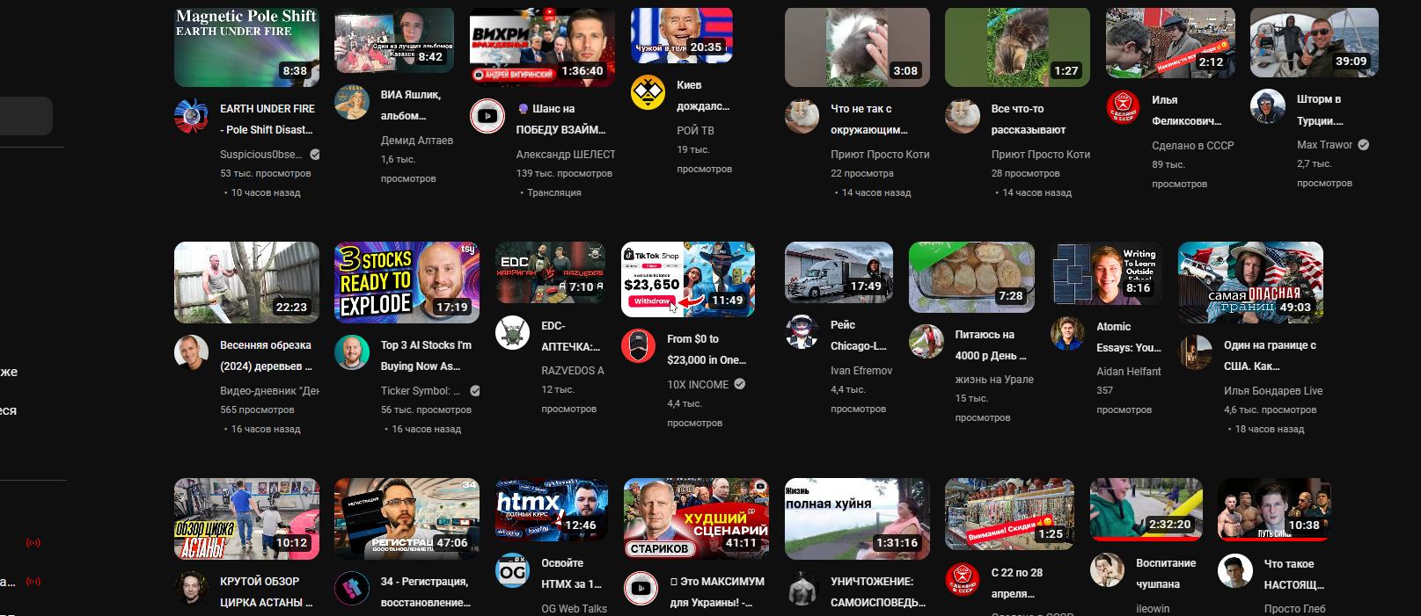Click RAZVEDOS channel avatar by EDC-АПТЕЧКА
The height and width of the screenshot is (616, 1421).
(512, 333)
